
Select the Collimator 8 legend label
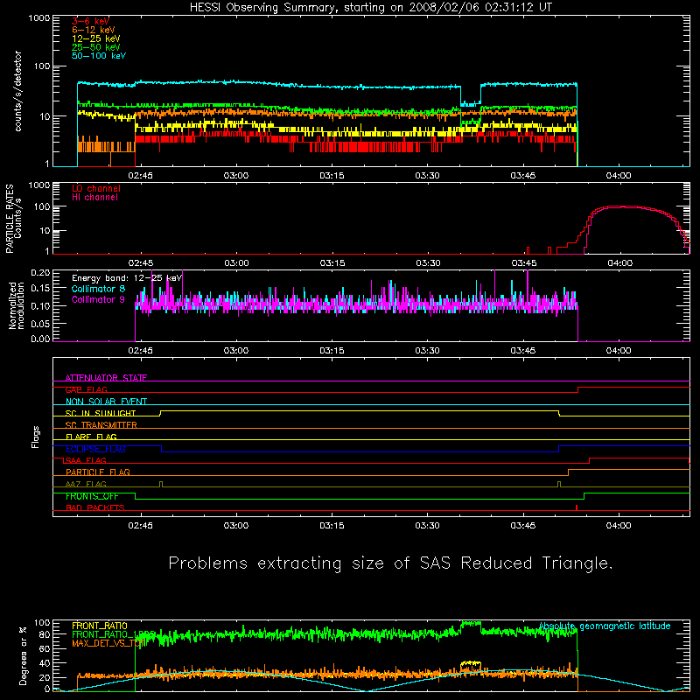tap(98, 289)
